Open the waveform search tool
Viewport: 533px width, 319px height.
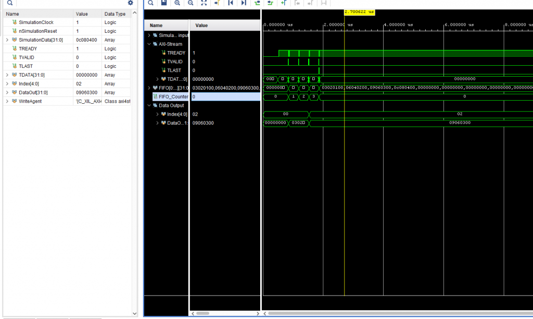(x=150, y=3)
